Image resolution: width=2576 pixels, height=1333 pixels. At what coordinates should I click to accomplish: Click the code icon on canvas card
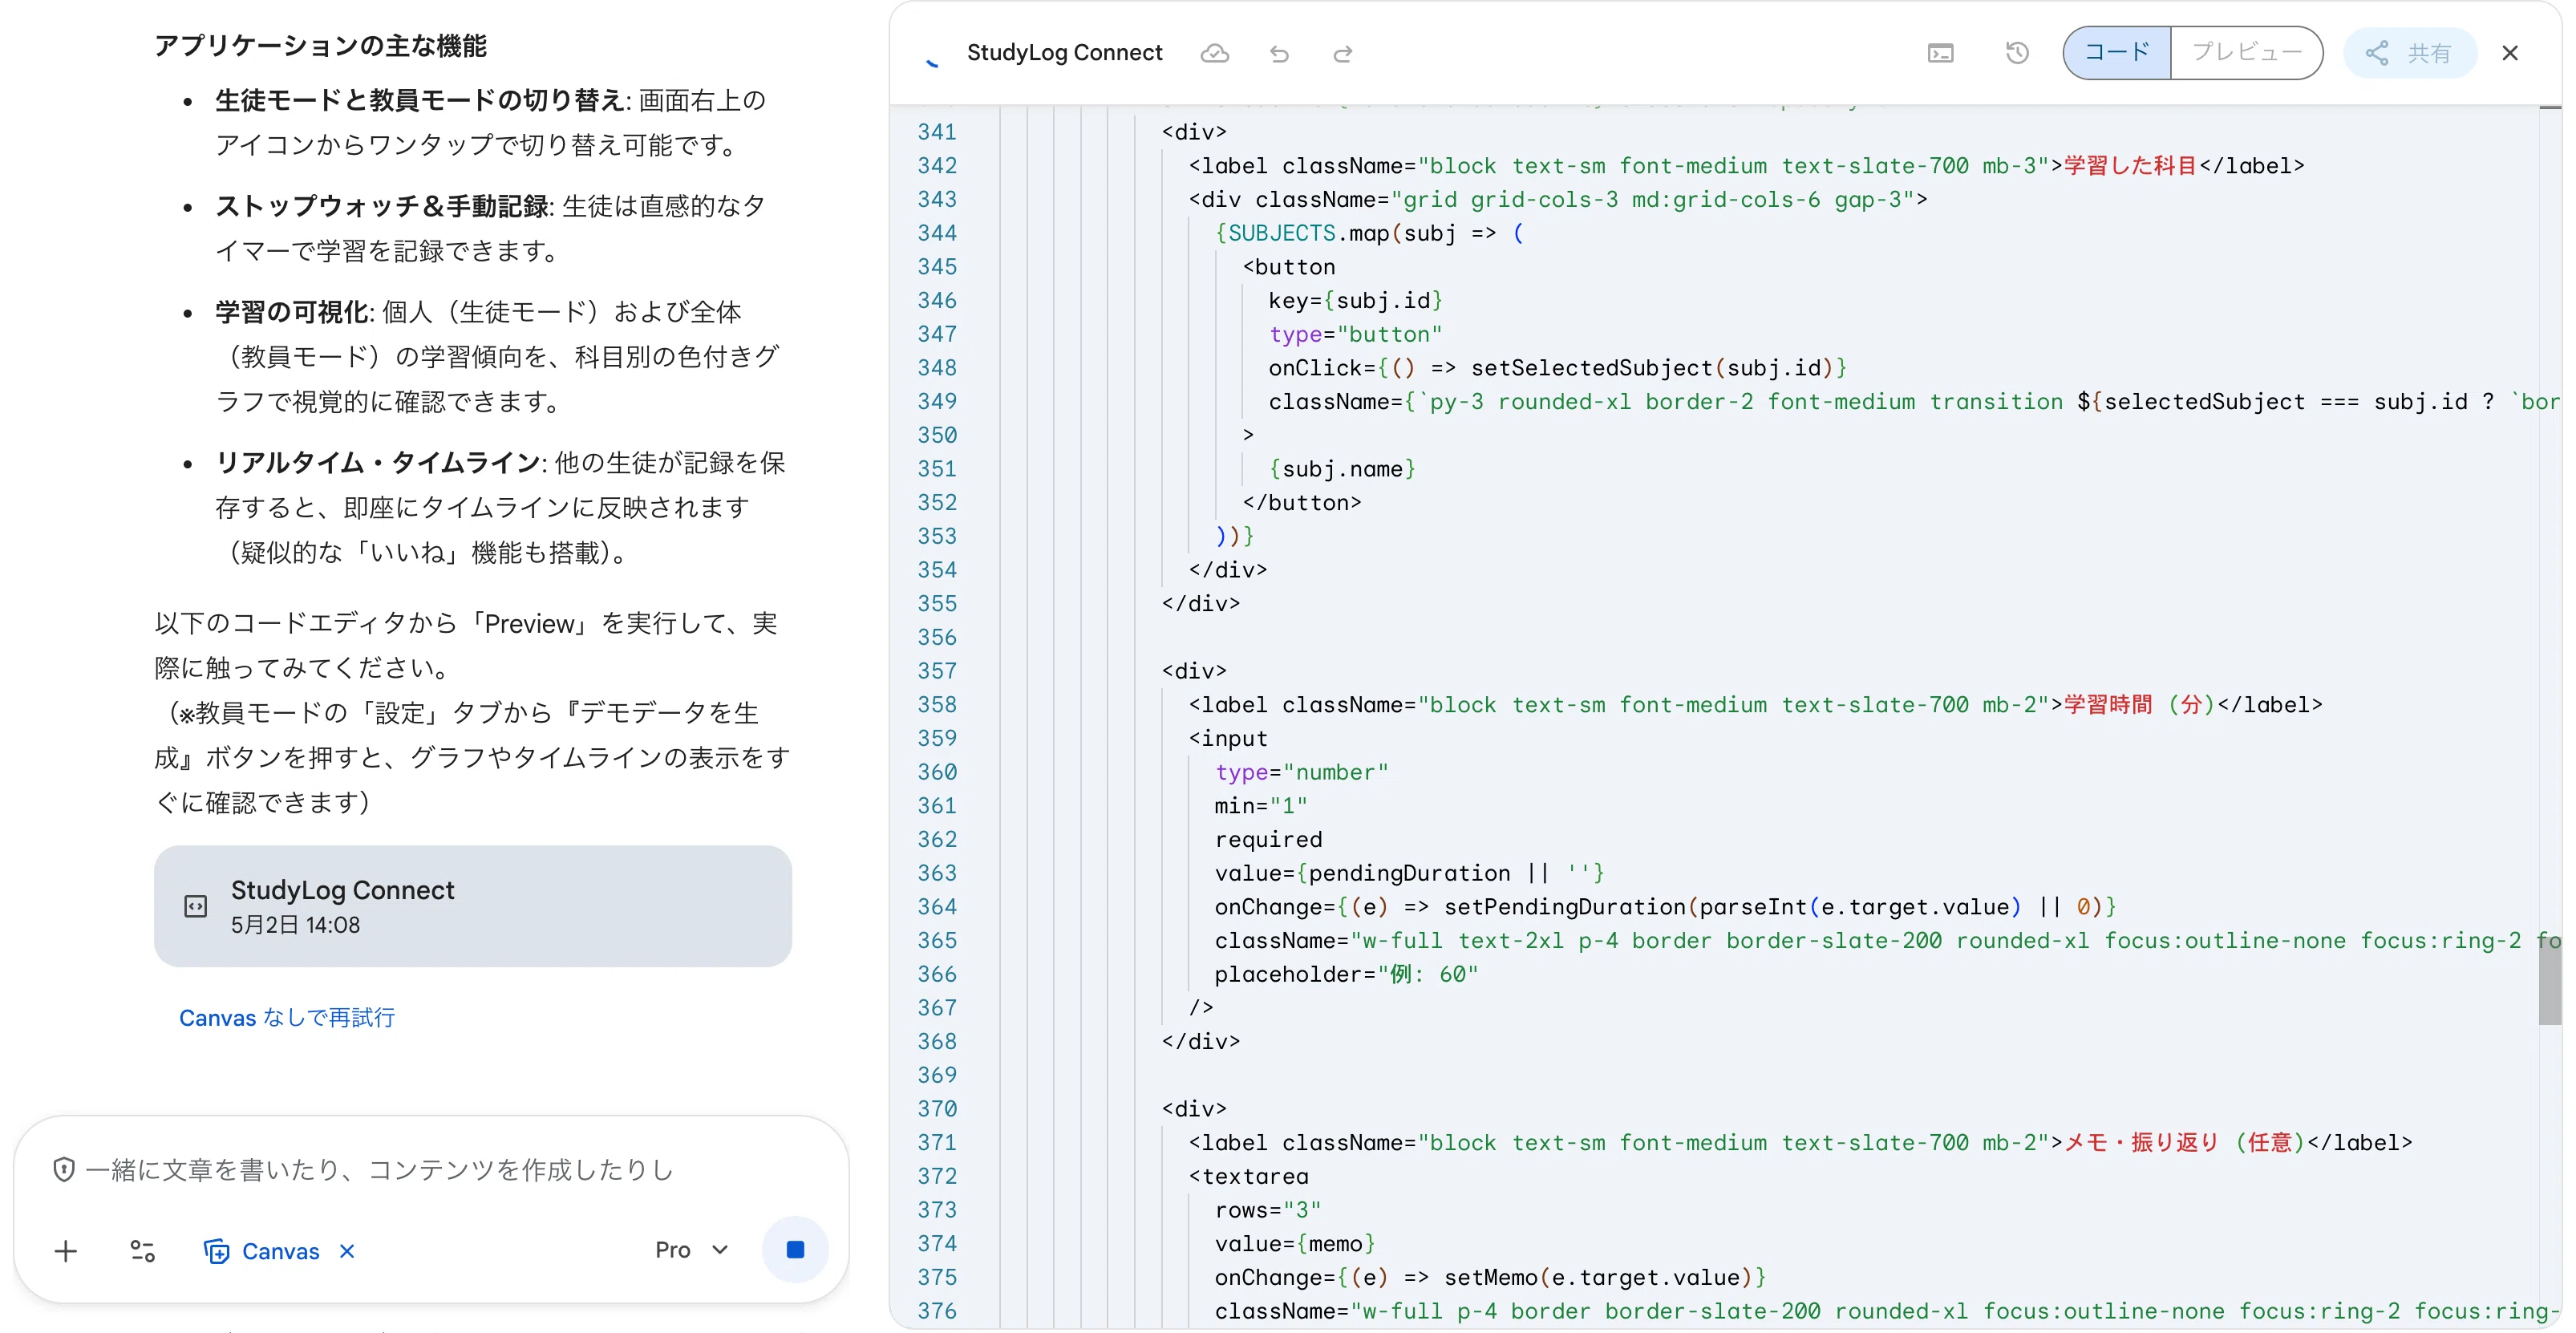pos(196,906)
